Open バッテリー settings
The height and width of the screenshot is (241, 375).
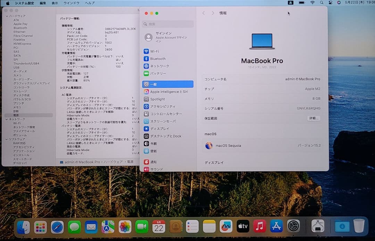point(156,73)
